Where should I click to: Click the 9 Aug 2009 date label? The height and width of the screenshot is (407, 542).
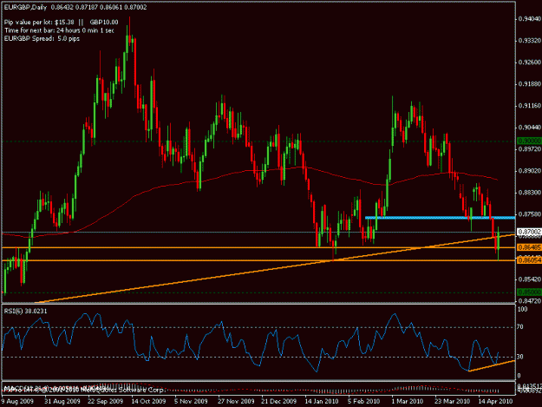tap(17, 402)
